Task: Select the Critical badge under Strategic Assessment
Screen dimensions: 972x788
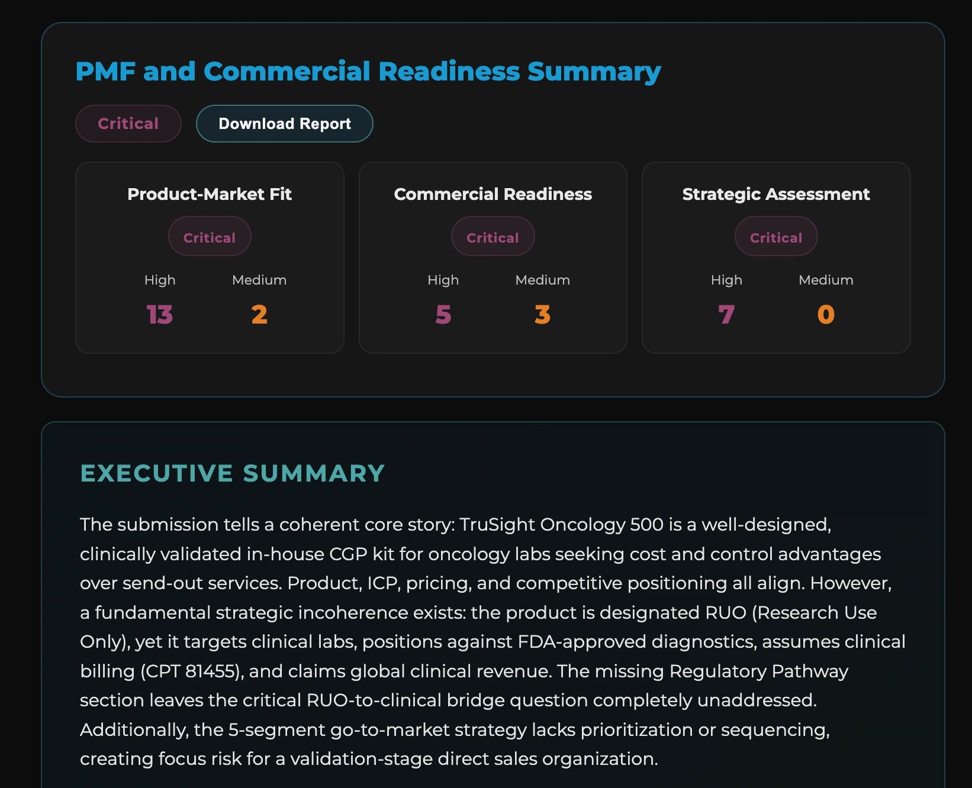Action: click(775, 236)
